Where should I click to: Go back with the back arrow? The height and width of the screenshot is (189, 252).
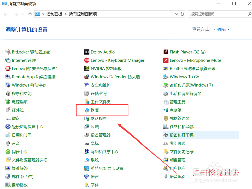pyautogui.click(x=6, y=14)
